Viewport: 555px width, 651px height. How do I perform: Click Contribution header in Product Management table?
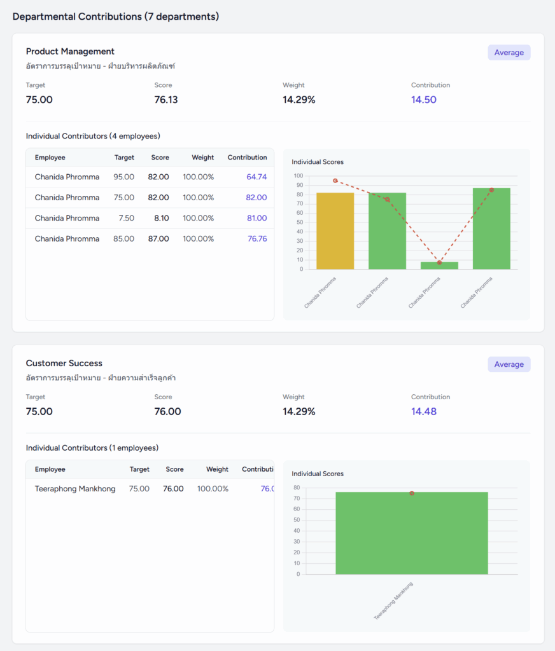pyautogui.click(x=247, y=158)
